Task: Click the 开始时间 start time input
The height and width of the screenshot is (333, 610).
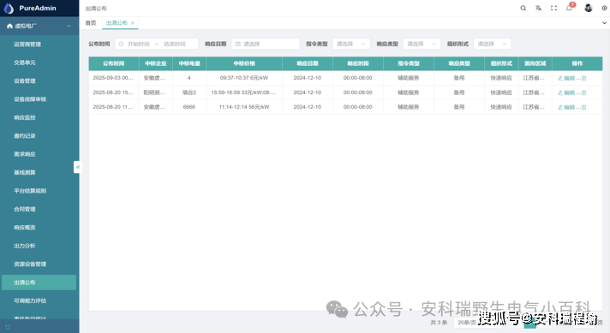Action: 139,45
